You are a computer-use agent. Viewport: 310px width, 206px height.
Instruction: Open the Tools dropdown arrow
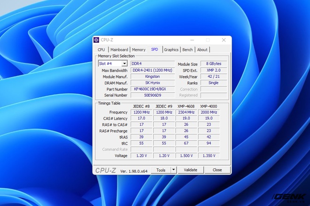point(173,170)
